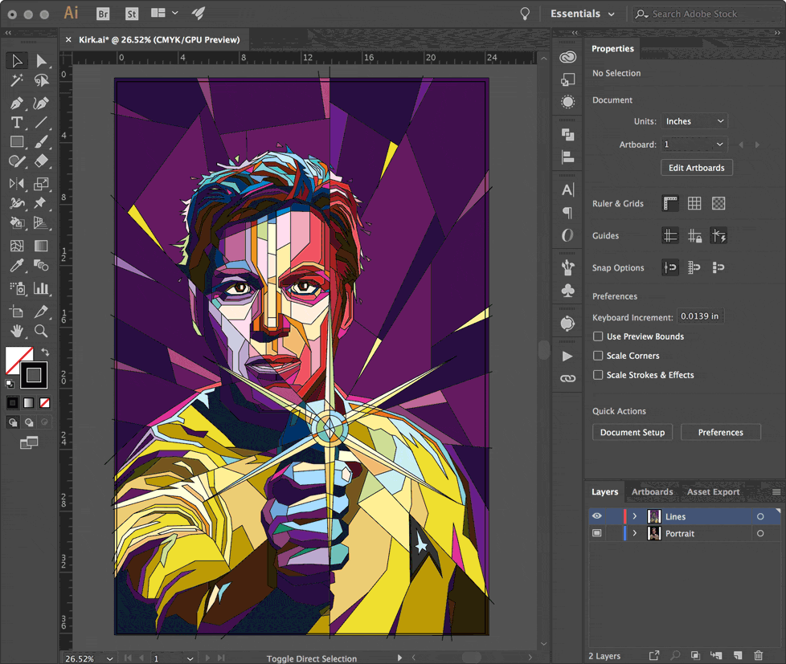786x664 pixels.
Task: Select the Hand tool
Action: coord(16,331)
